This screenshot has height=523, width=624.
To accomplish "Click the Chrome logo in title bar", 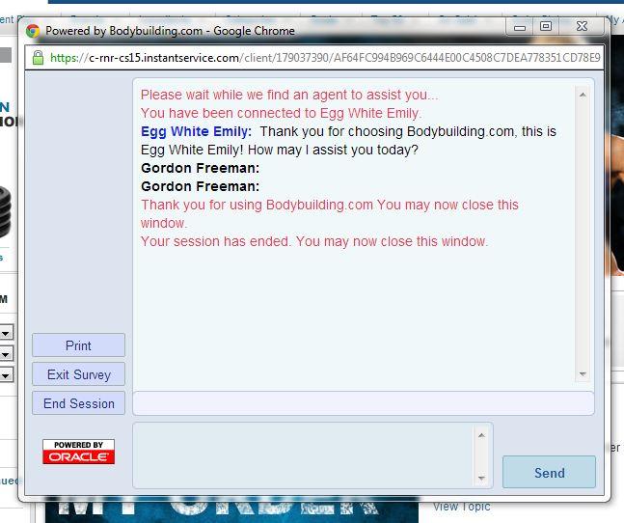I will tap(33, 31).
